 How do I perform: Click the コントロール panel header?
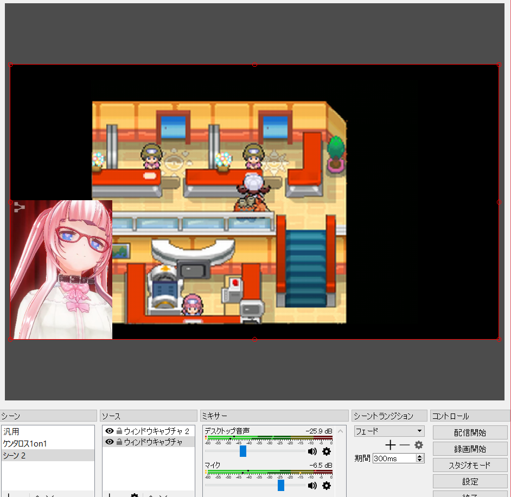[x=470, y=416]
